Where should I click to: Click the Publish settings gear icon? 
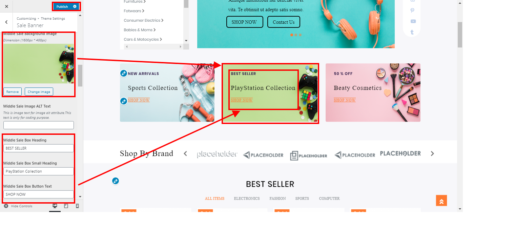point(75,6)
